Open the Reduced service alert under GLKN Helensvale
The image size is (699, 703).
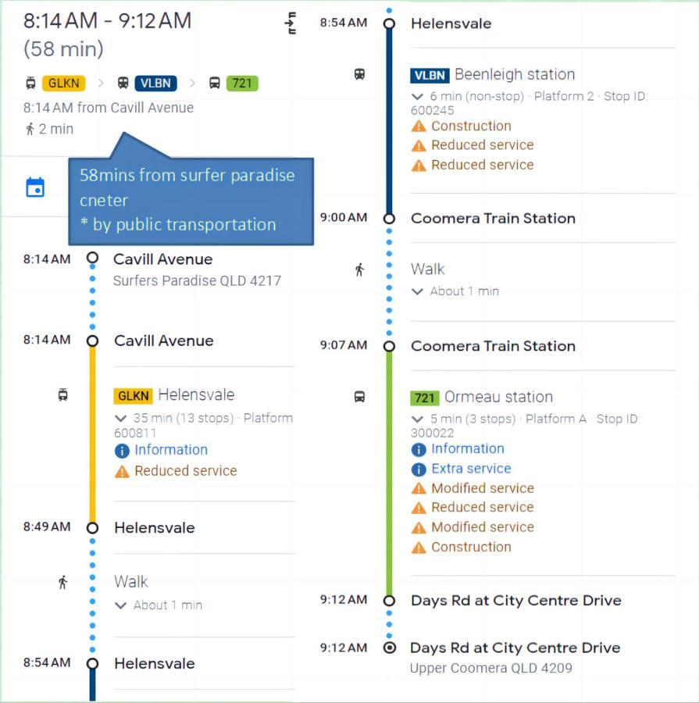pyautogui.click(x=186, y=471)
